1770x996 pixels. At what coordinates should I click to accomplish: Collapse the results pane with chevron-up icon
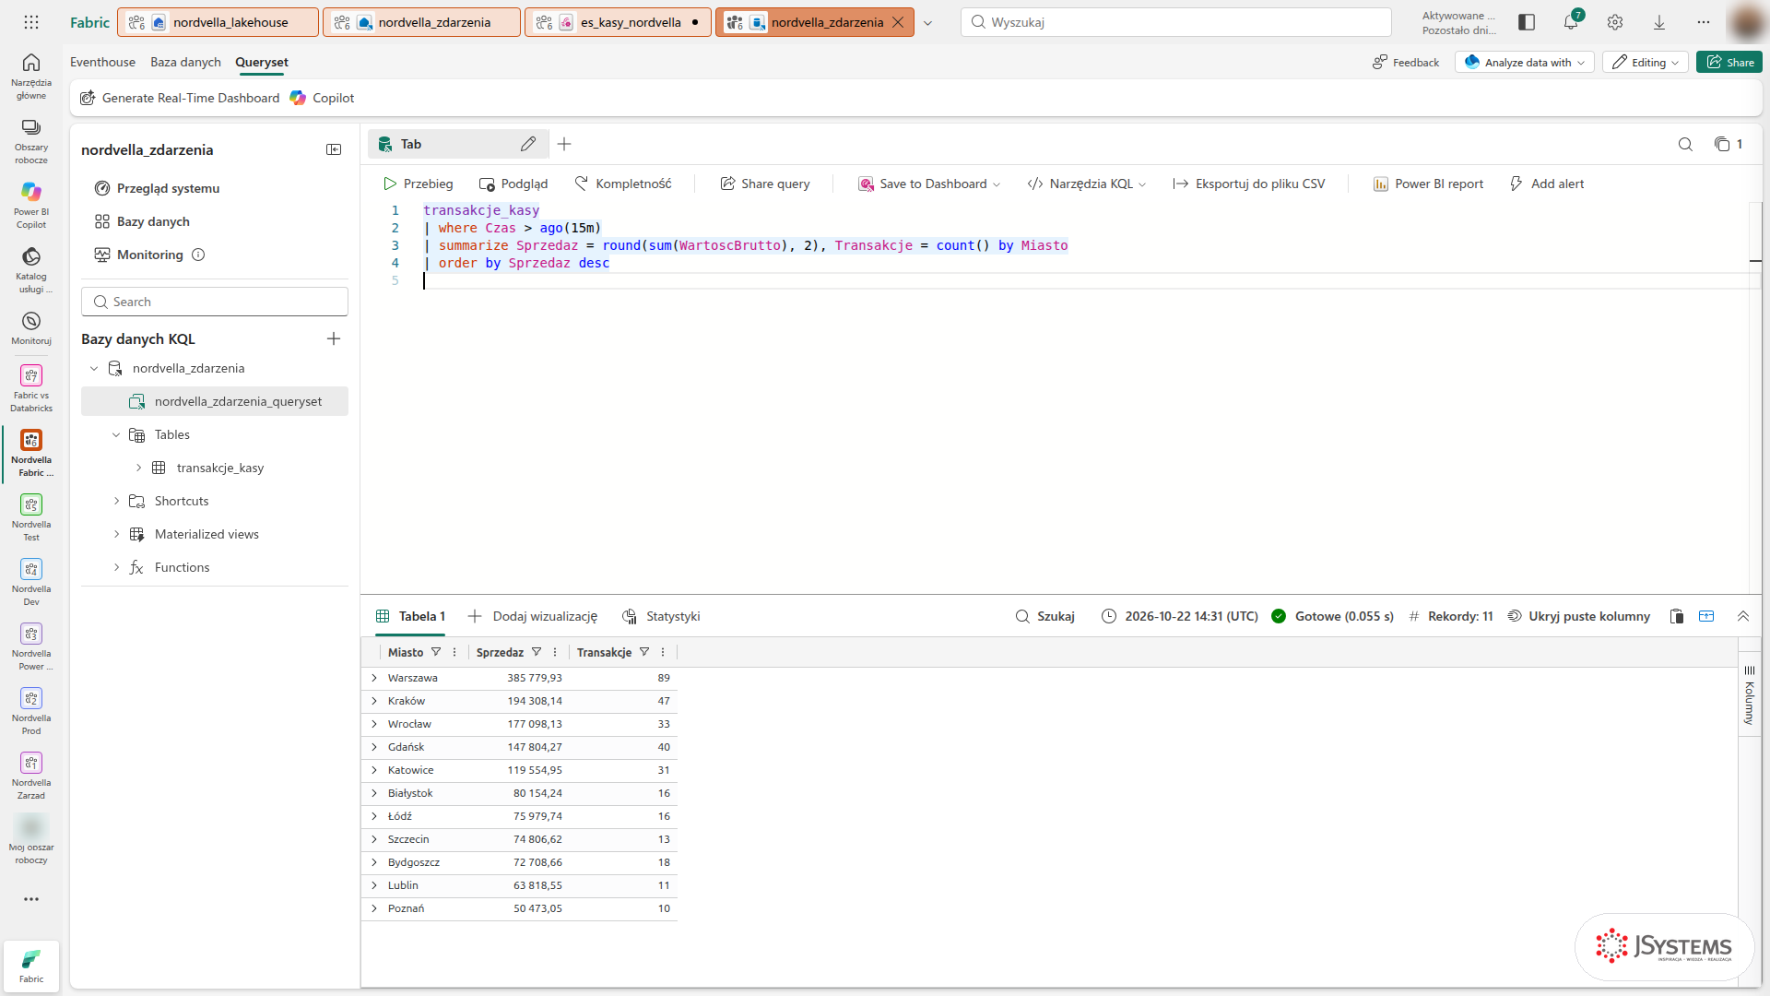[1743, 616]
